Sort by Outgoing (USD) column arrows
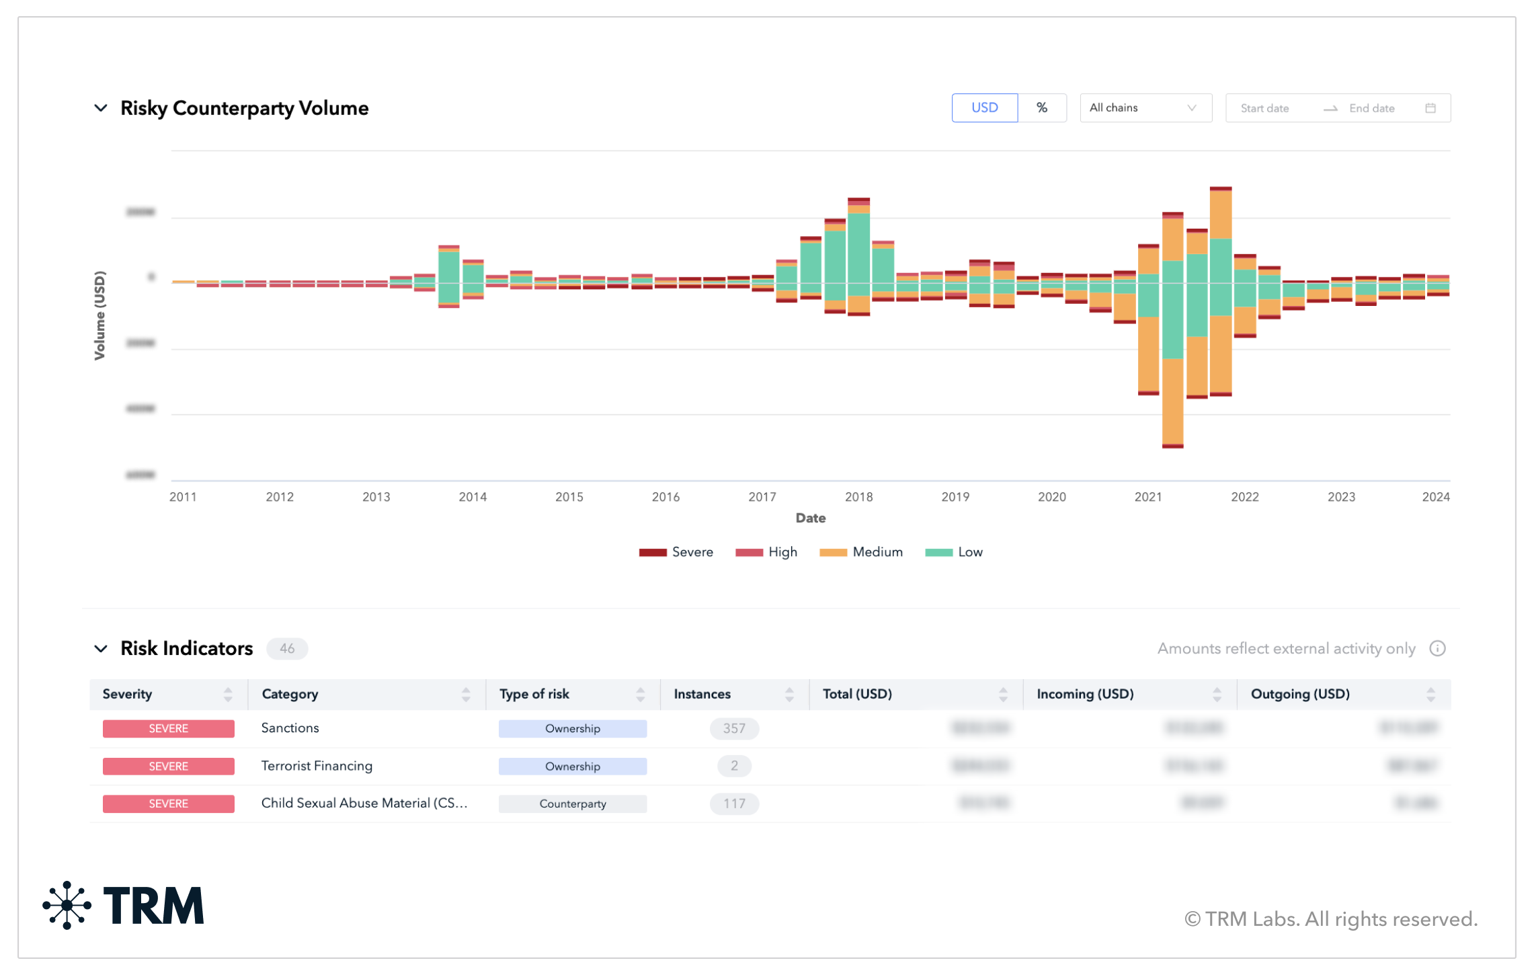 coord(1430,694)
